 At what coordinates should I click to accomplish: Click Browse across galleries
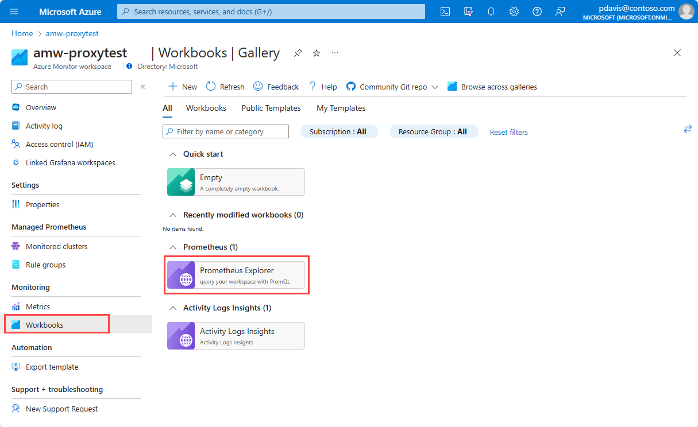pyautogui.click(x=492, y=87)
